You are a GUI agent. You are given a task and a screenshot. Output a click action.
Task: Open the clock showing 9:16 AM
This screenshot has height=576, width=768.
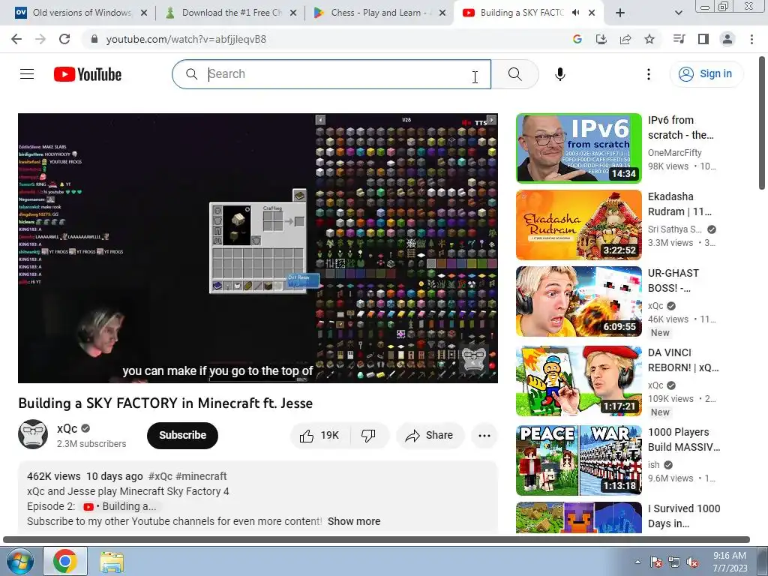click(730, 562)
